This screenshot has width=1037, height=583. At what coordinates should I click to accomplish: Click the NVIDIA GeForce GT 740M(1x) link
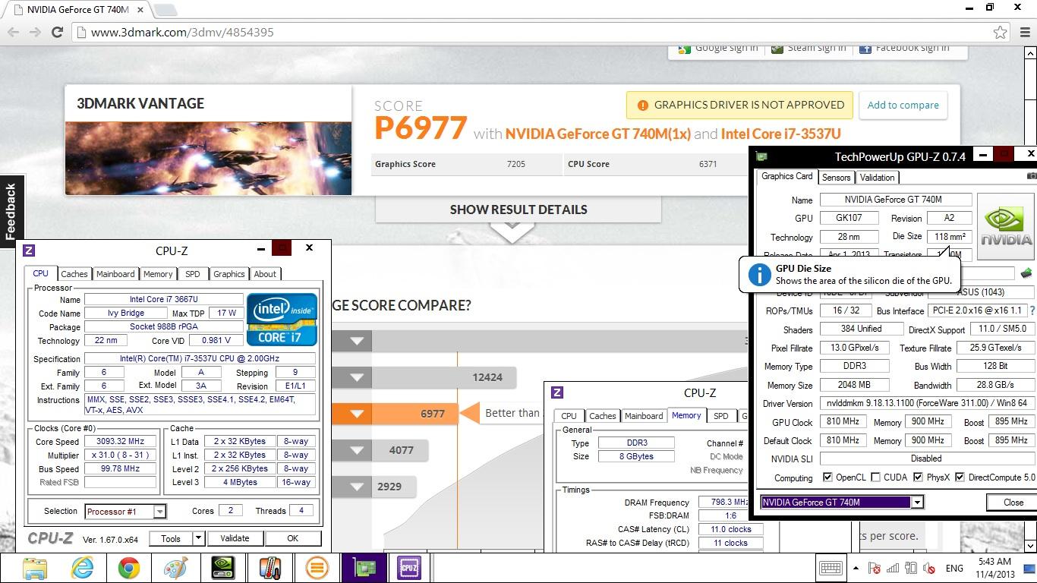click(x=598, y=134)
